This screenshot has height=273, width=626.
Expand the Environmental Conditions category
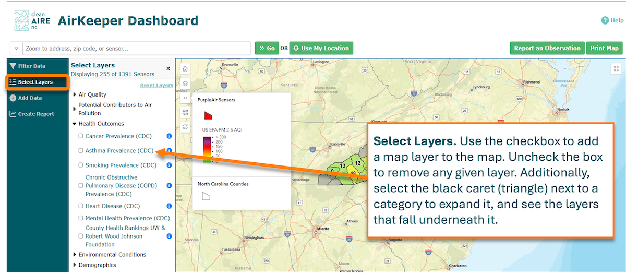click(x=74, y=255)
